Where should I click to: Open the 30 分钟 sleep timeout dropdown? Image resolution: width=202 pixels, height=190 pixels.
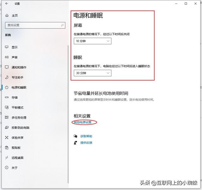(x=92, y=73)
